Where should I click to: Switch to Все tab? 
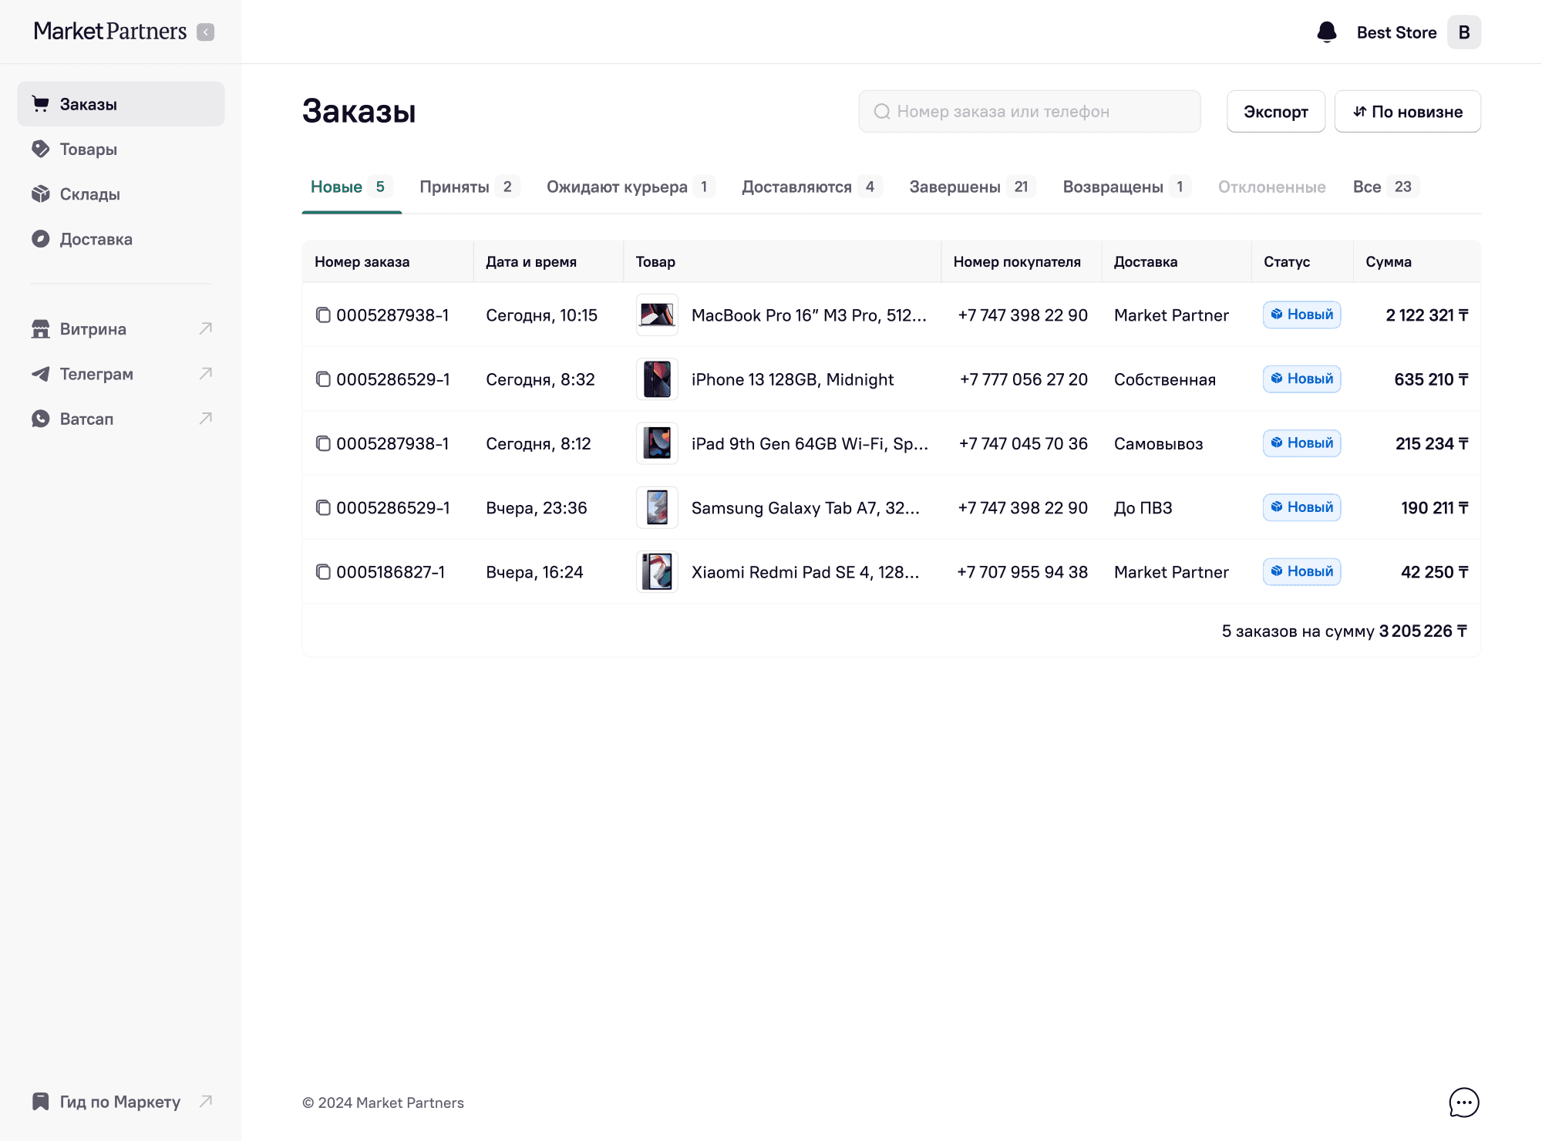click(1385, 187)
